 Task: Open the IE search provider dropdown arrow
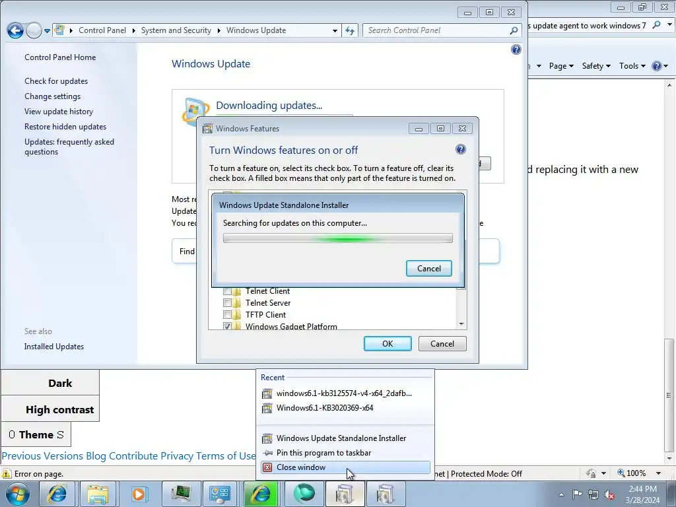tap(669, 25)
